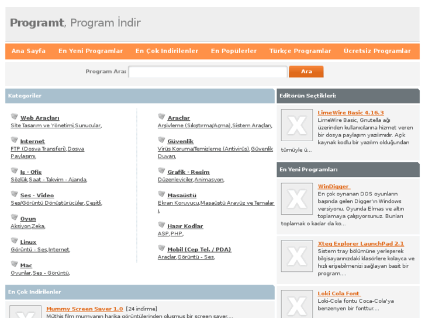Open Saat - Takvim - Ajanda subcategory

57,180
